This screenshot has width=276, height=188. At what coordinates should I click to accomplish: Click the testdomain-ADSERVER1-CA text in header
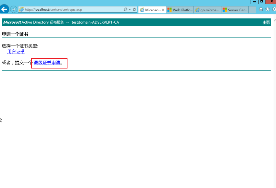95,22
